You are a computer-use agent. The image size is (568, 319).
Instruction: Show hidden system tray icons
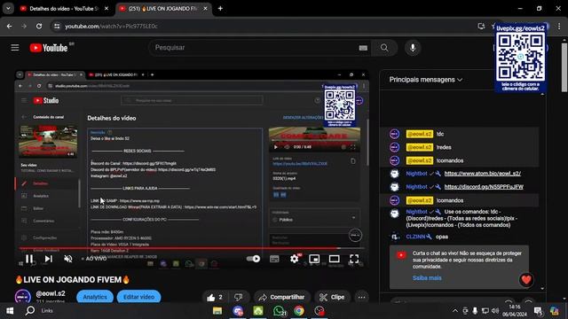454,311
